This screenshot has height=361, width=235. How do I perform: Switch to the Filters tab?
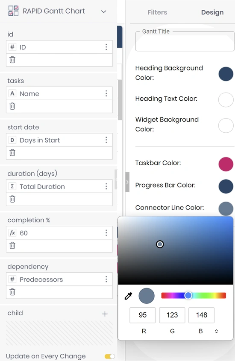click(157, 12)
